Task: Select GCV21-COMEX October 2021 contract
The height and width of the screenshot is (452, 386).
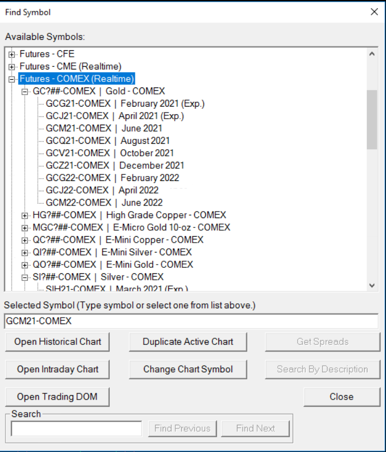Action: pyautogui.click(x=110, y=153)
